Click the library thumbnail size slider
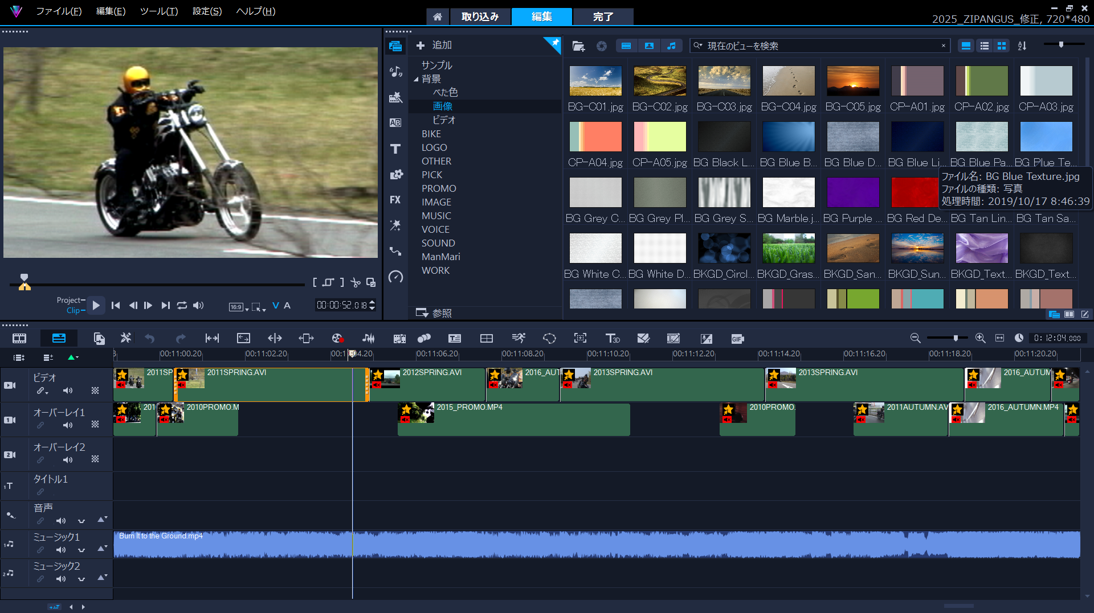1094x613 pixels. pyautogui.click(x=1061, y=44)
